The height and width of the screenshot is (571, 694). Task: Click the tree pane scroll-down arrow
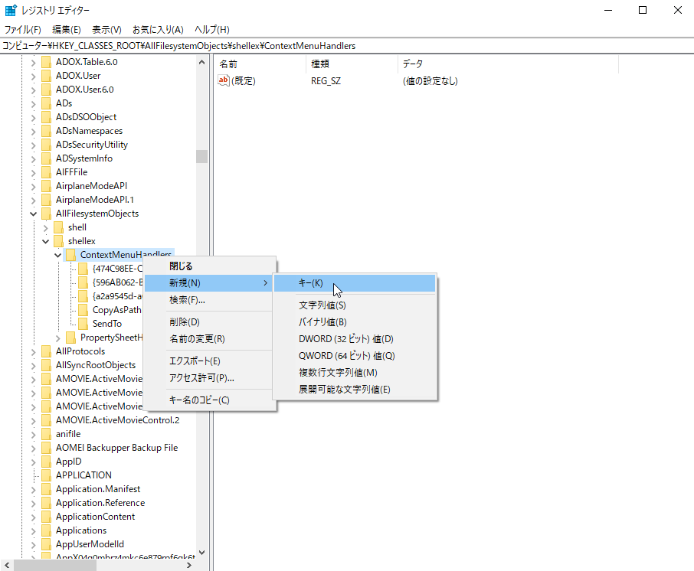click(x=201, y=552)
